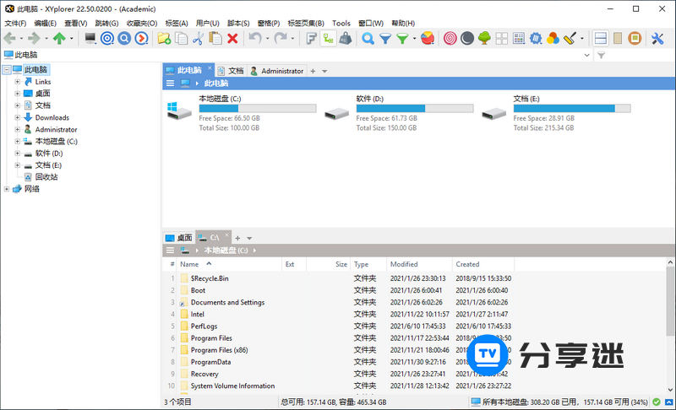Click the New Folder toolbar icon

(164, 38)
